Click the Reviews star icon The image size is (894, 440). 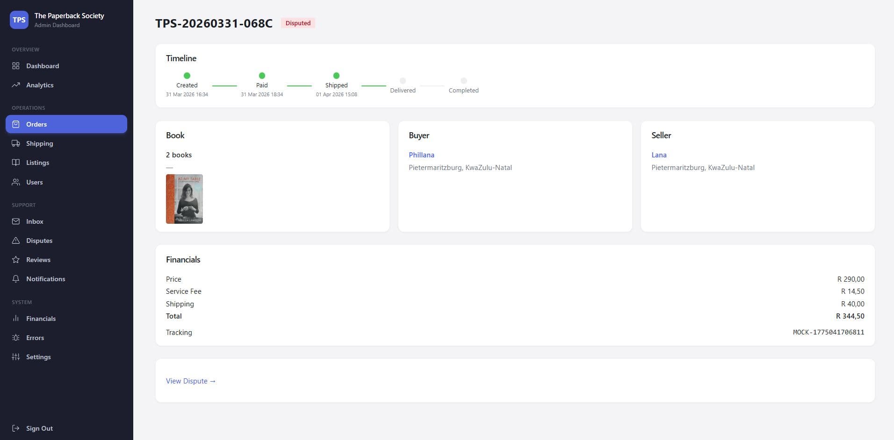(16, 260)
